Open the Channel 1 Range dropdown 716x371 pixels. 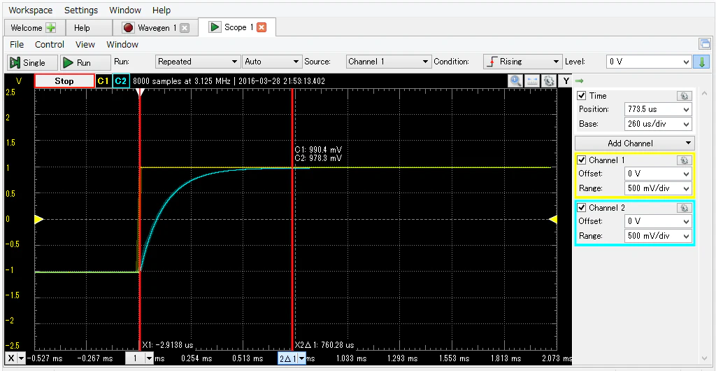coord(657,188)
